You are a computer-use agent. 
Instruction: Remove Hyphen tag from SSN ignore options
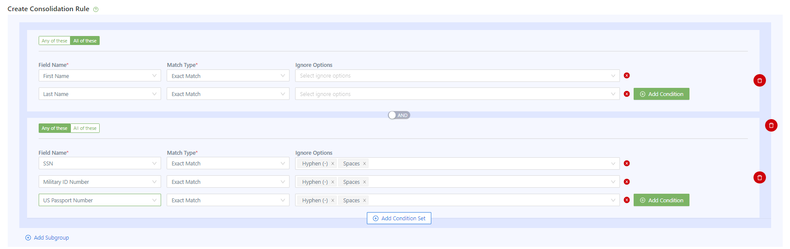[x=332, y=164]
